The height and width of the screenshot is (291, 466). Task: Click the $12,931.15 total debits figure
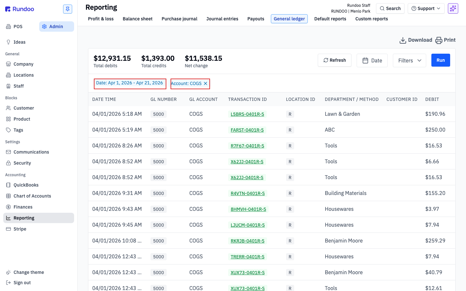112,58
